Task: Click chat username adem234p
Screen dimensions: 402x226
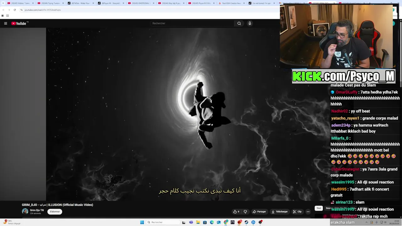Action: (341, 125)
